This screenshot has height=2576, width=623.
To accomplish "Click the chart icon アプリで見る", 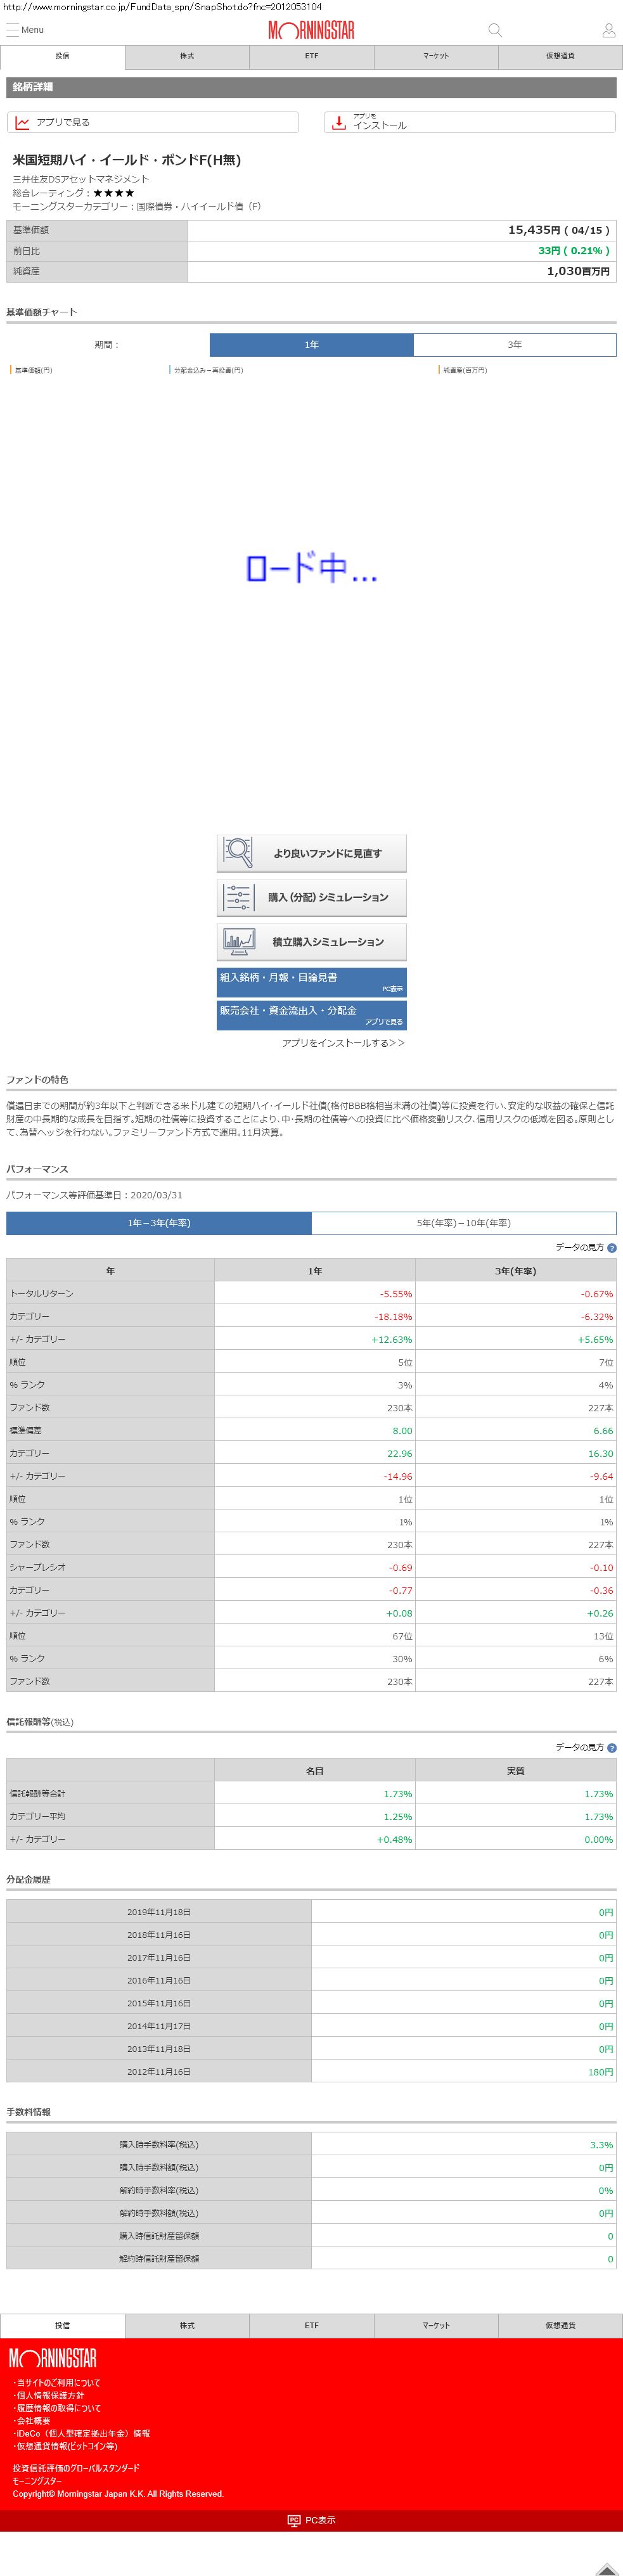I will pyautogui.click(x=22, y=122).
